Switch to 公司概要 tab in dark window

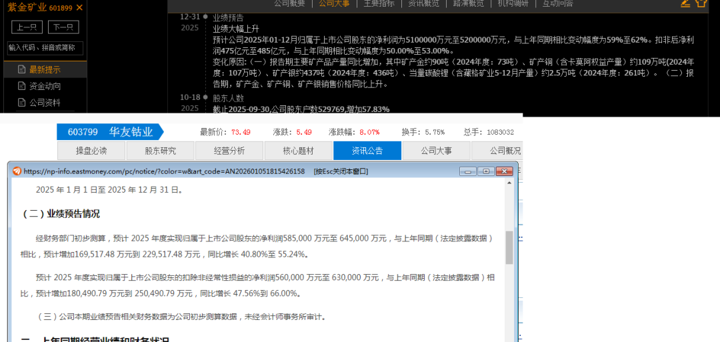[289, 4]
